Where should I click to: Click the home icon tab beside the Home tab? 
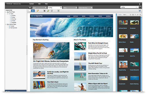point(30,8)
